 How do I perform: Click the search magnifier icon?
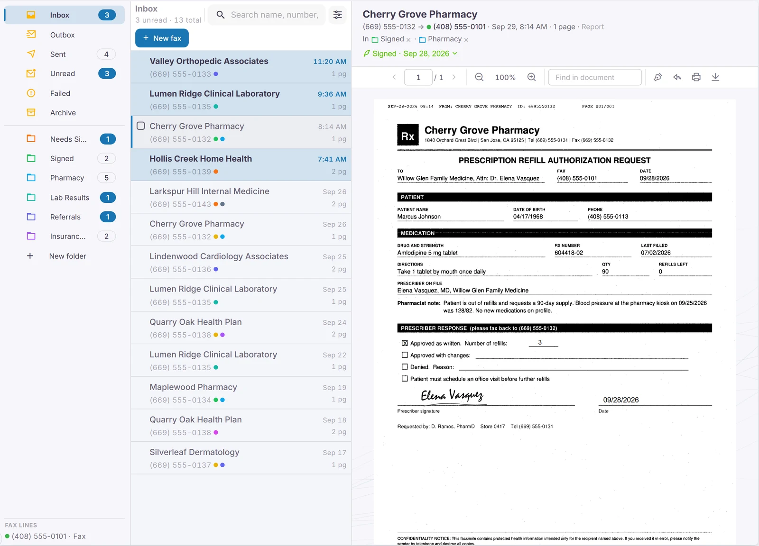coord(221,15)
